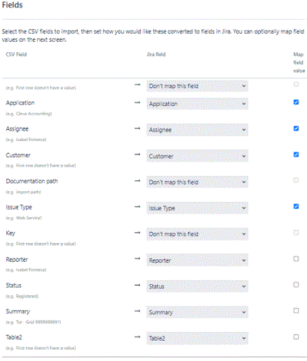Enable map field value for Table2
This screenshot has width=307, height=361.
[x=296, y=337]
